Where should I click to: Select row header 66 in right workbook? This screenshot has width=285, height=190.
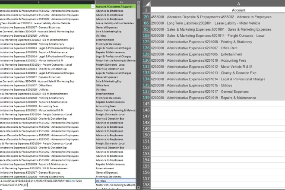click(x=146, y=23)
